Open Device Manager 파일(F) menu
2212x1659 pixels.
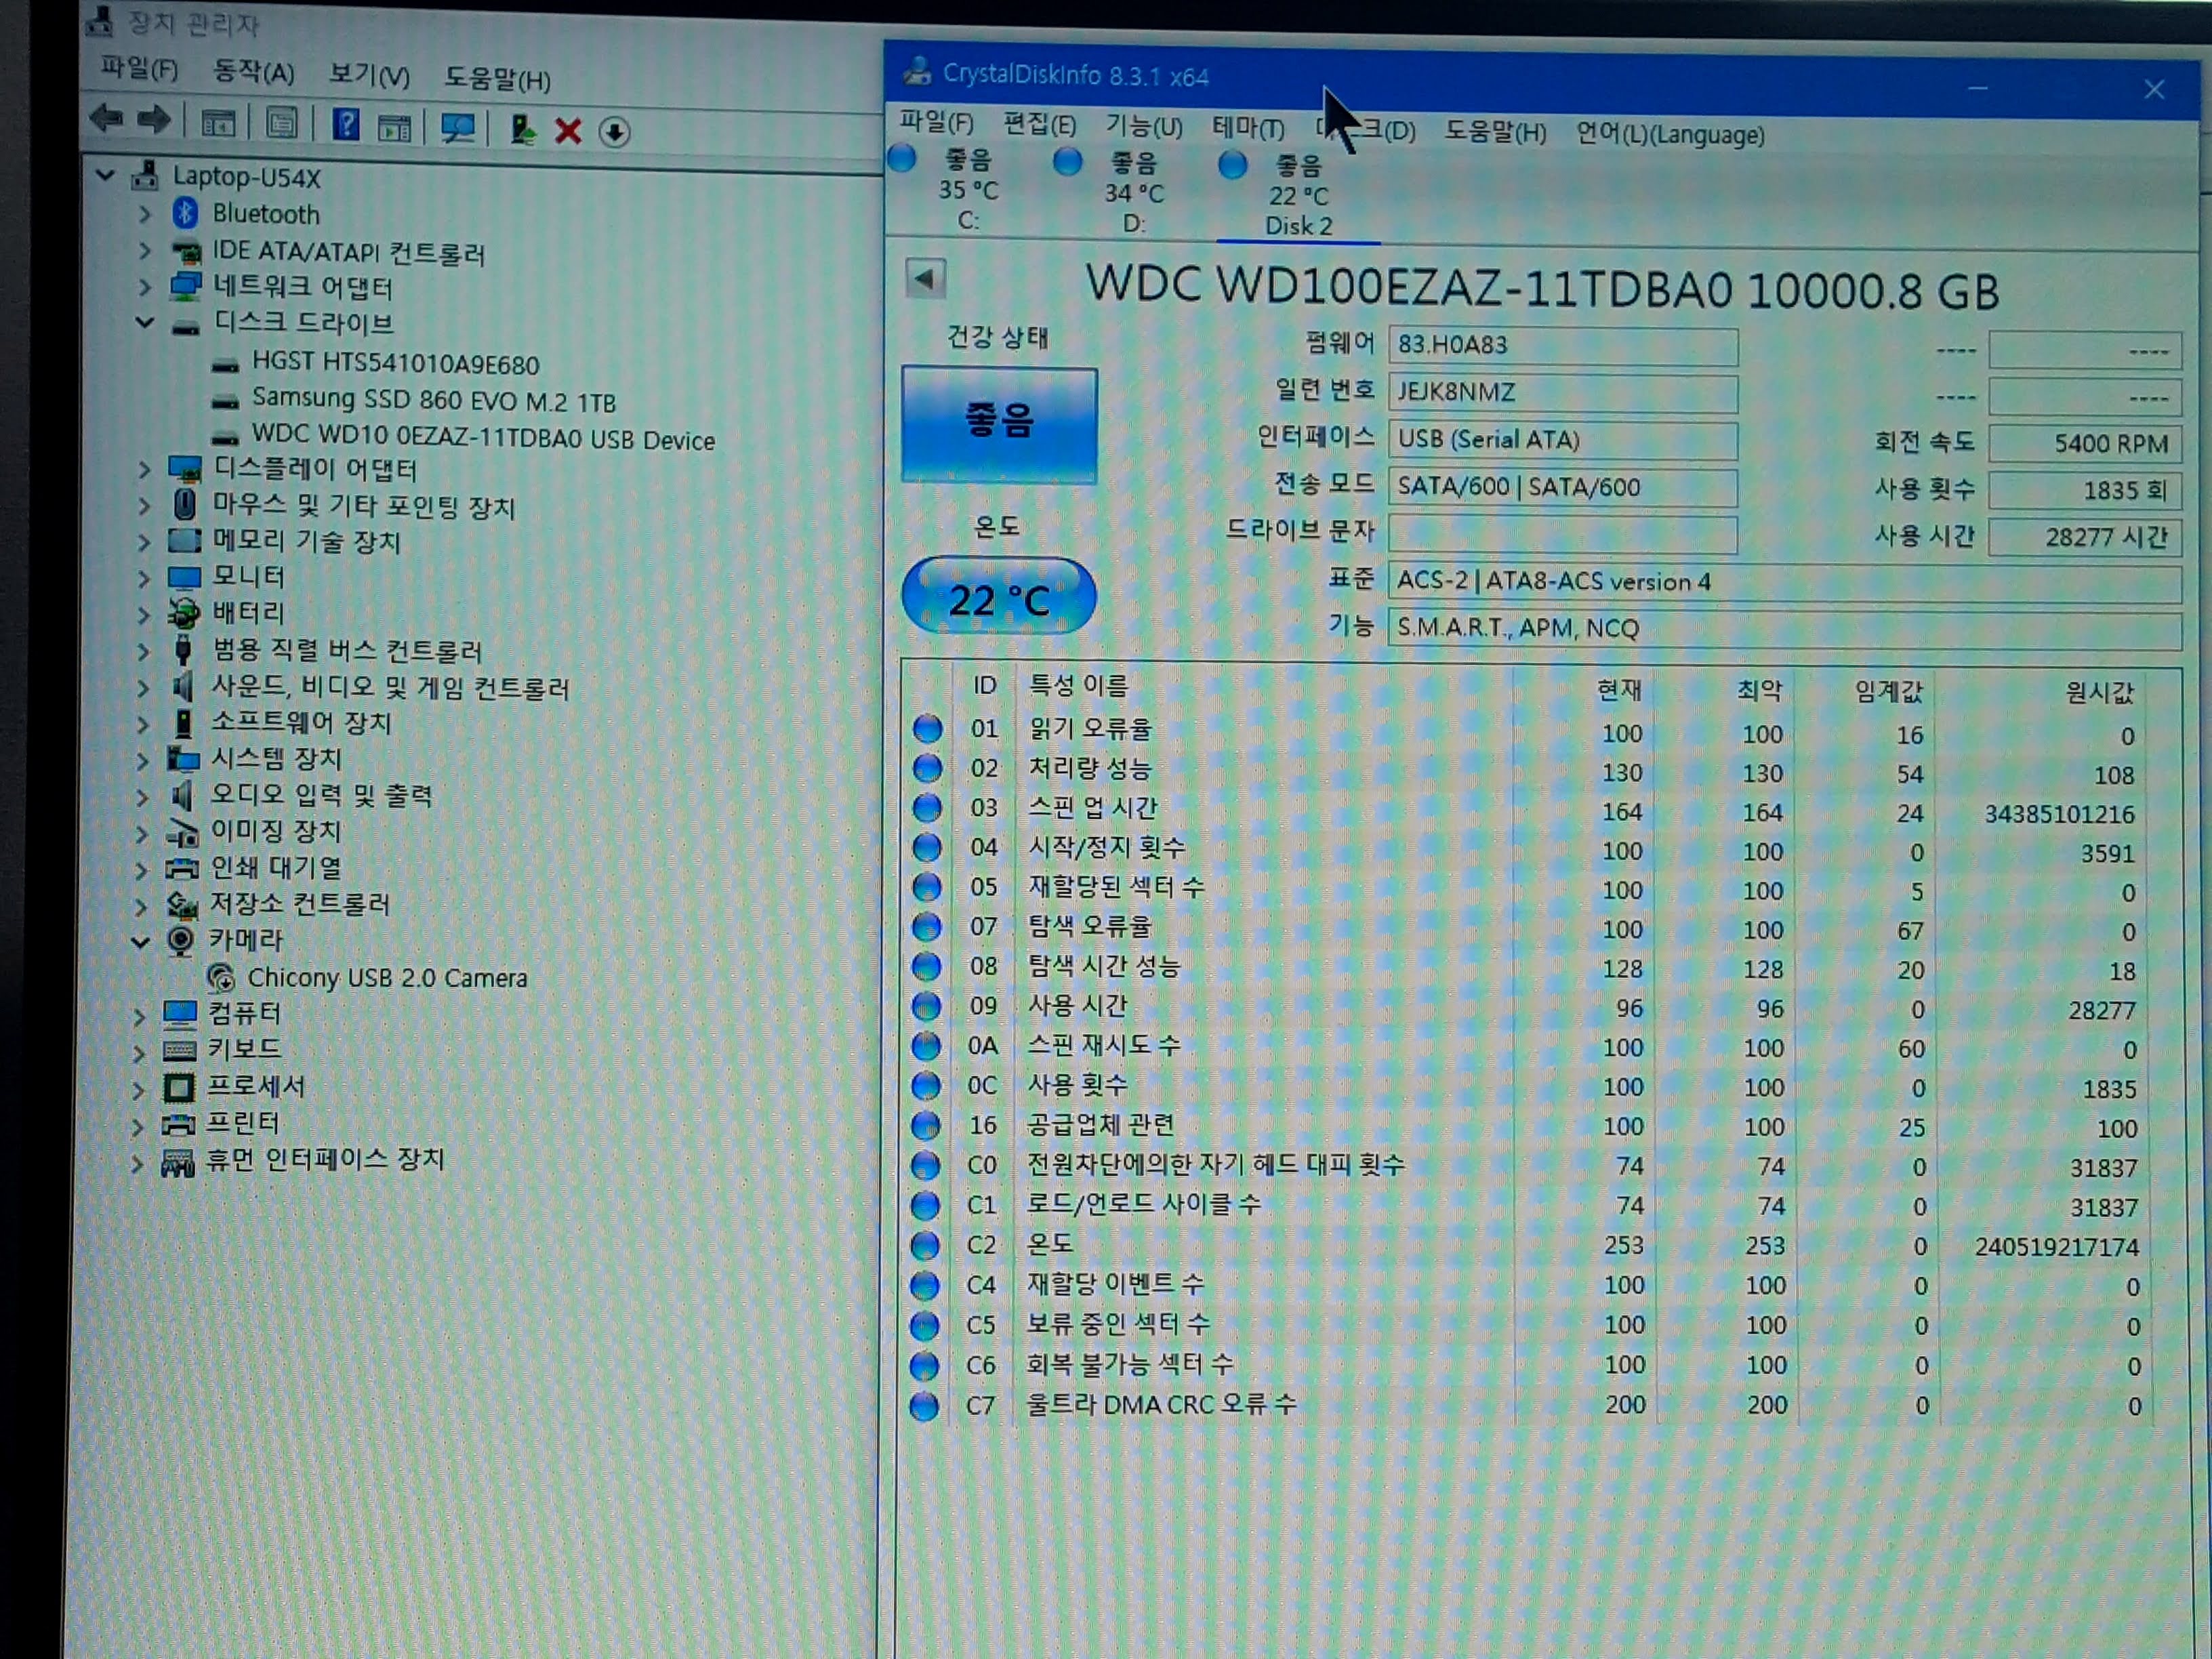[139, 68]
